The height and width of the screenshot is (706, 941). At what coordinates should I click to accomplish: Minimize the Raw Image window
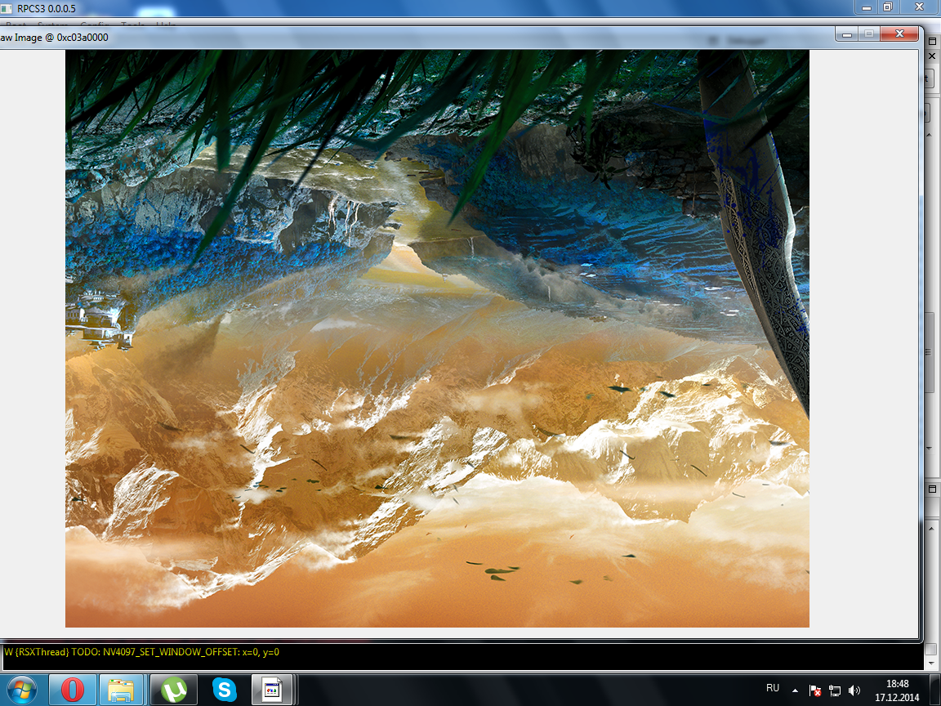point(847,34)
